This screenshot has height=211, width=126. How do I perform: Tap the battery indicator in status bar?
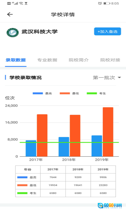[107, 3]
